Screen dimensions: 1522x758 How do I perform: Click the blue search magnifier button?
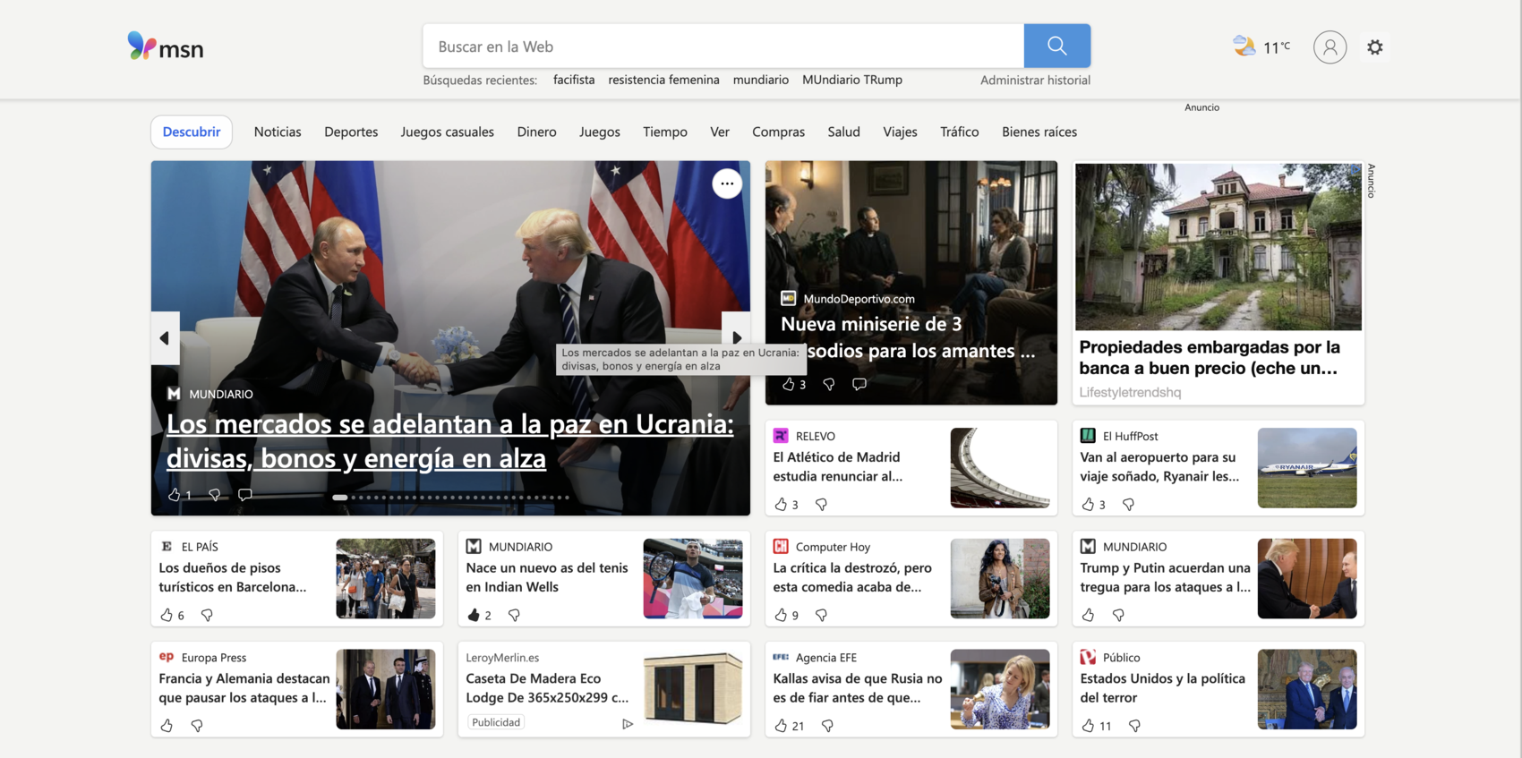pos(1056,46)
